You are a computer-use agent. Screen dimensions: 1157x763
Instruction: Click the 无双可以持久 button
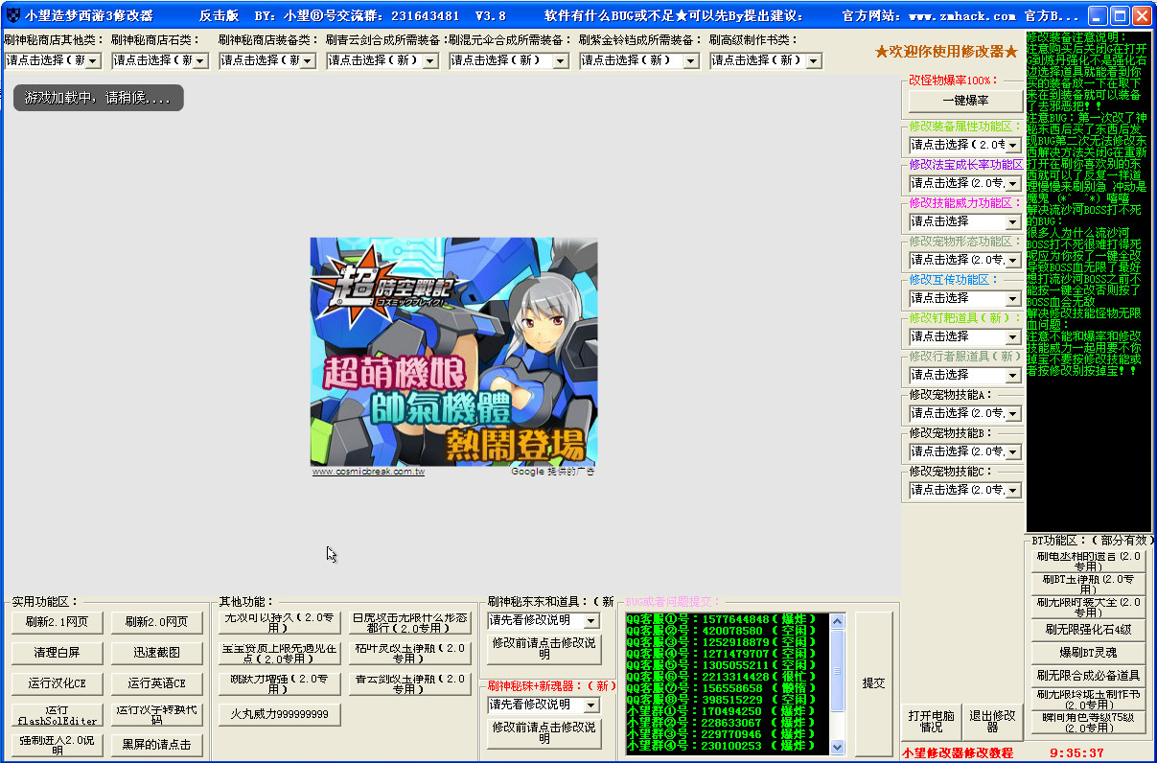pyautogui.click(x=279, y=623)
